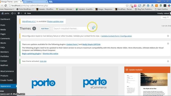Open the orange square browser extension
Image resolution: width=171 pixels, height=96 pixels.
(157, 6)
